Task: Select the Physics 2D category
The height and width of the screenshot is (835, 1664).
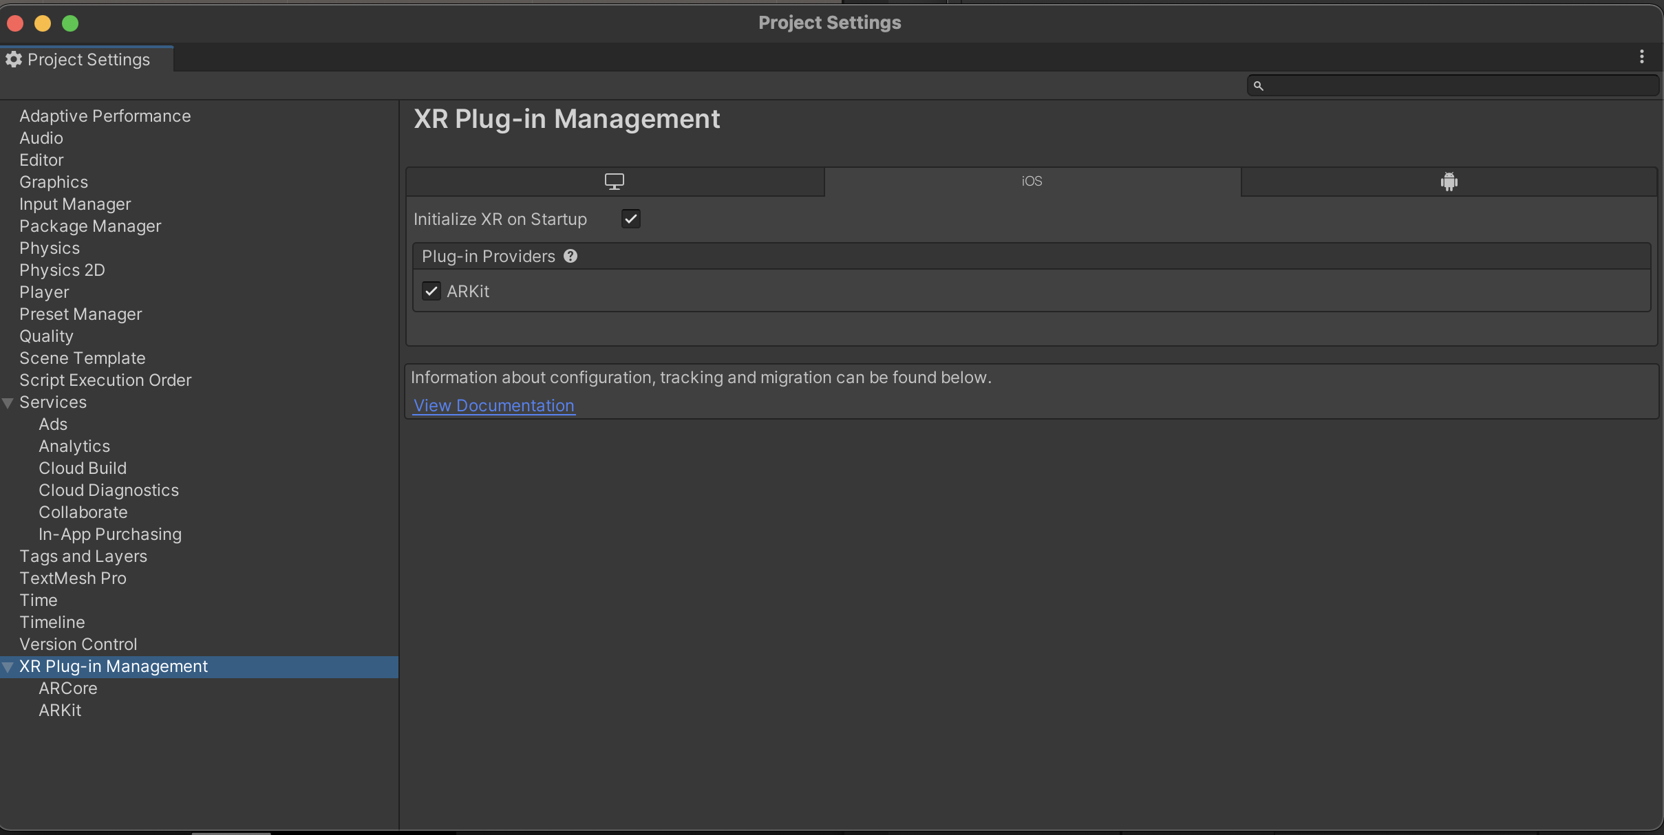Action: click(x=62, y=270)
